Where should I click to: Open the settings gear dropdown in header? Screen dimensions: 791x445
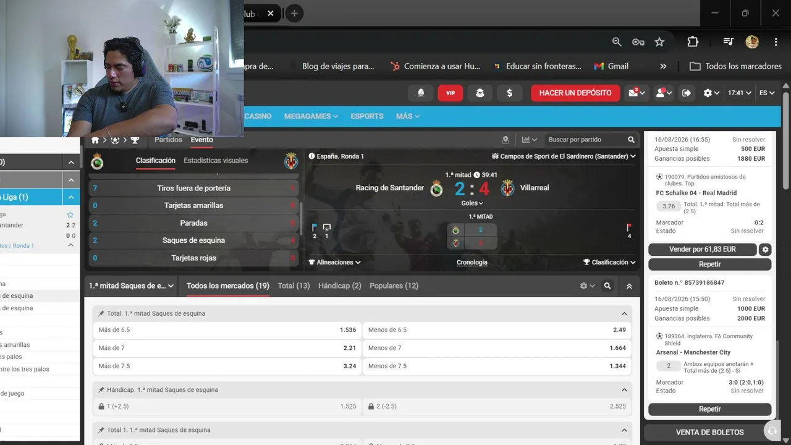click(711, 93)
